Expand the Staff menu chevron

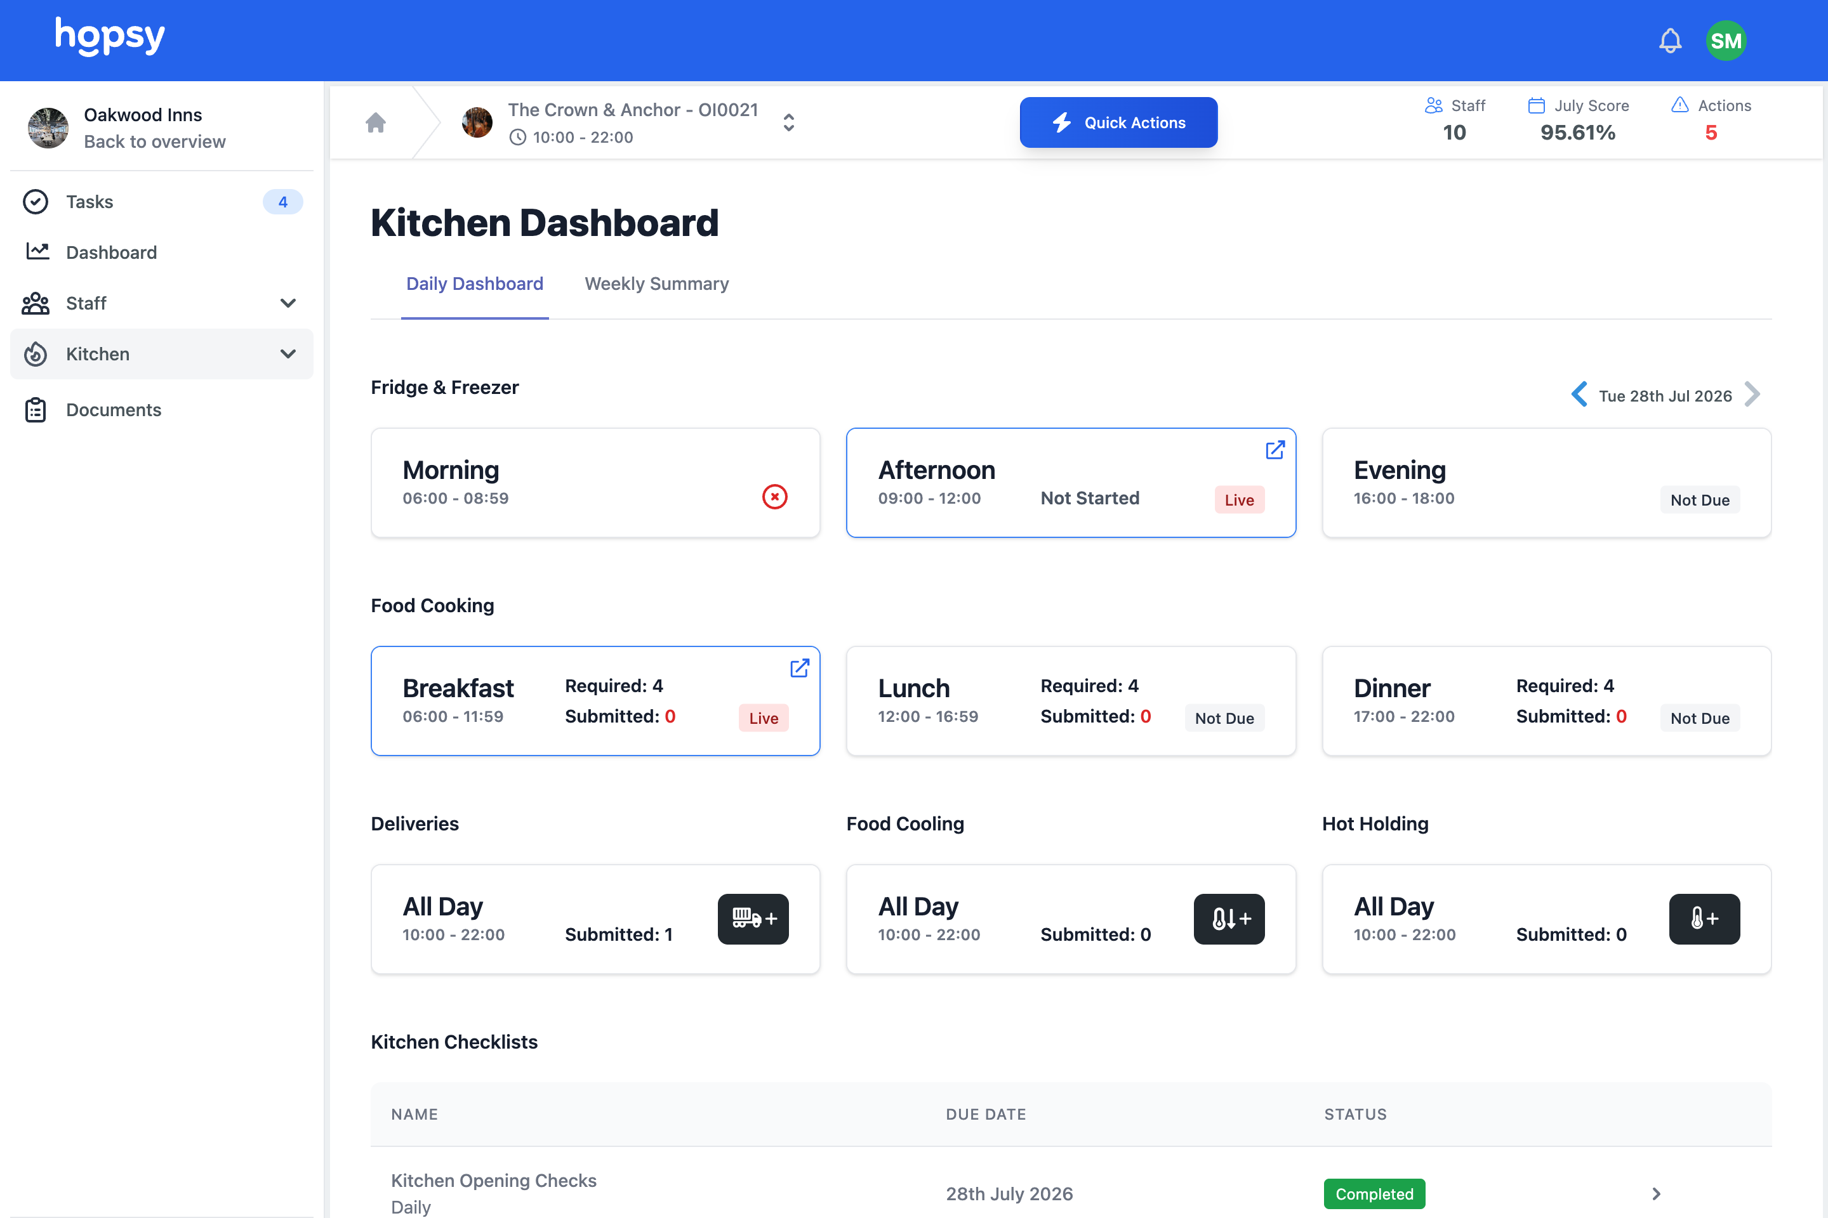(288, 303)
